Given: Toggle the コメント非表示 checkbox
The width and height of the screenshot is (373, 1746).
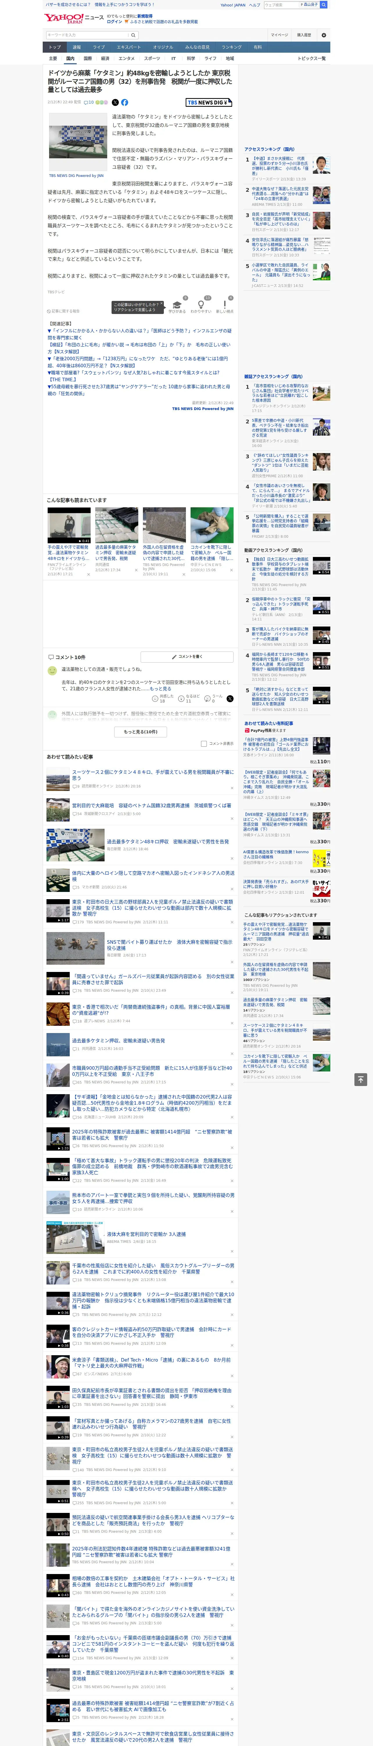Looking at the screenshot, I should [204, 744].
